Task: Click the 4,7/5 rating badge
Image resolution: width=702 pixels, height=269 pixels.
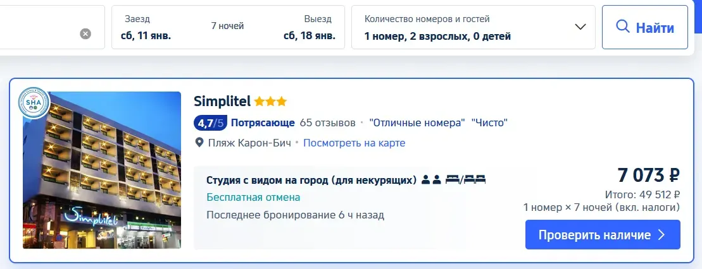Action: (x=210, y=123)
